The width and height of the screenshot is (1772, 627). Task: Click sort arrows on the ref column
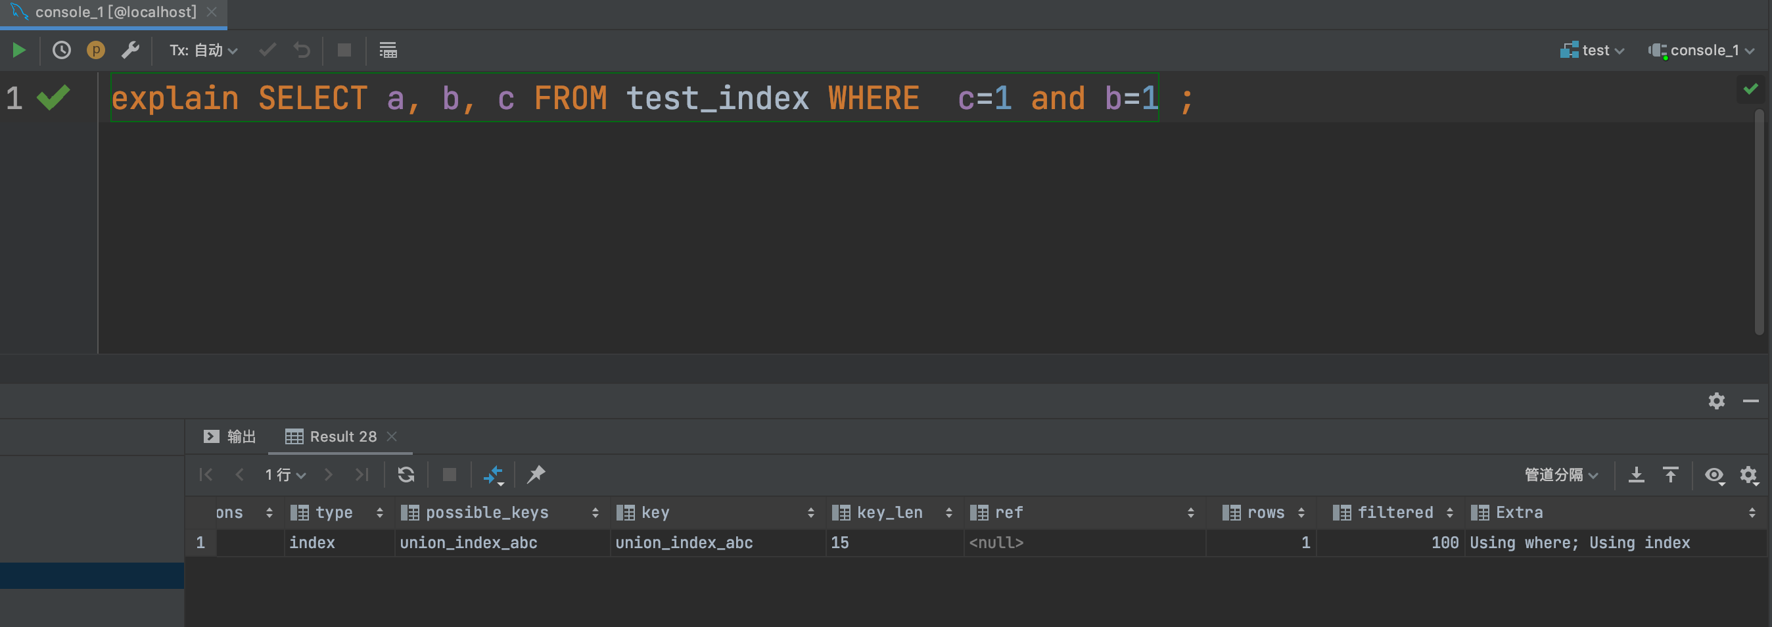[1191, 513]
